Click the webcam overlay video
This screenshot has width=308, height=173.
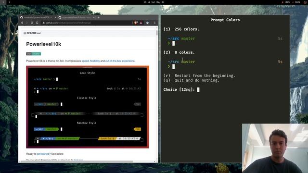coord(275,148)
